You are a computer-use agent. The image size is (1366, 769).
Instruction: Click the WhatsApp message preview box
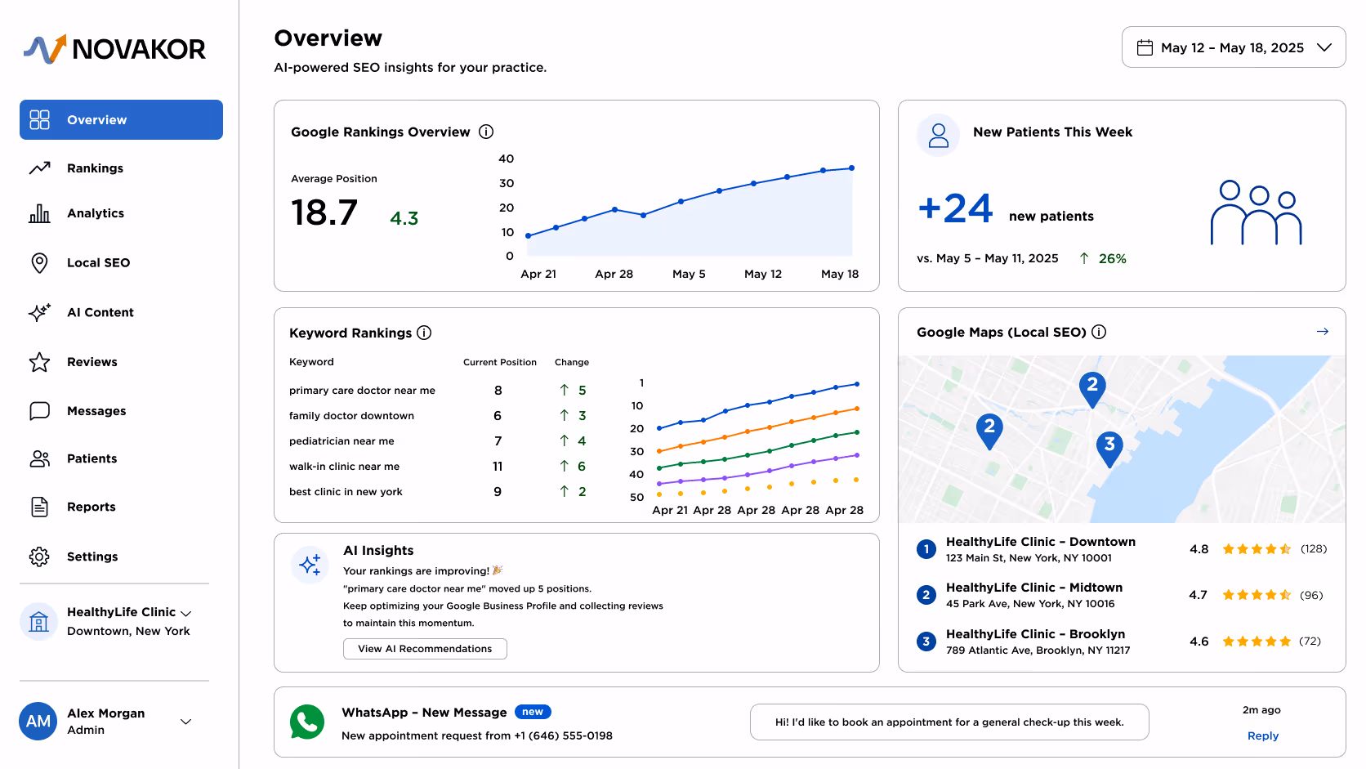(x=949, y=722)
